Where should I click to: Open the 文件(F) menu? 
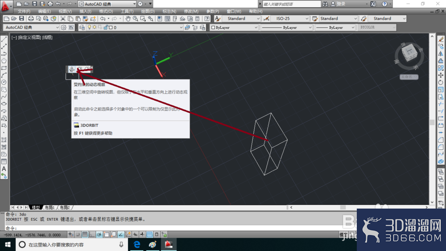(24, 12)
